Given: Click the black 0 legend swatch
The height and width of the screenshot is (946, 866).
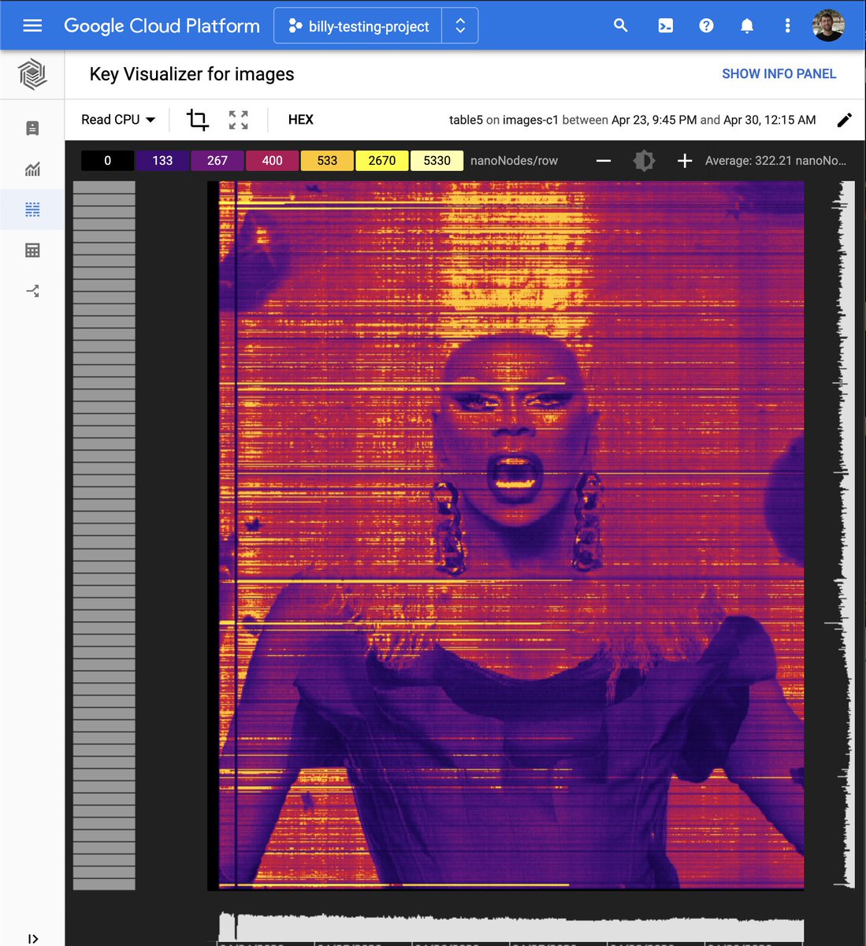Looking at the screenshot, I should click(x=107, y=161).
